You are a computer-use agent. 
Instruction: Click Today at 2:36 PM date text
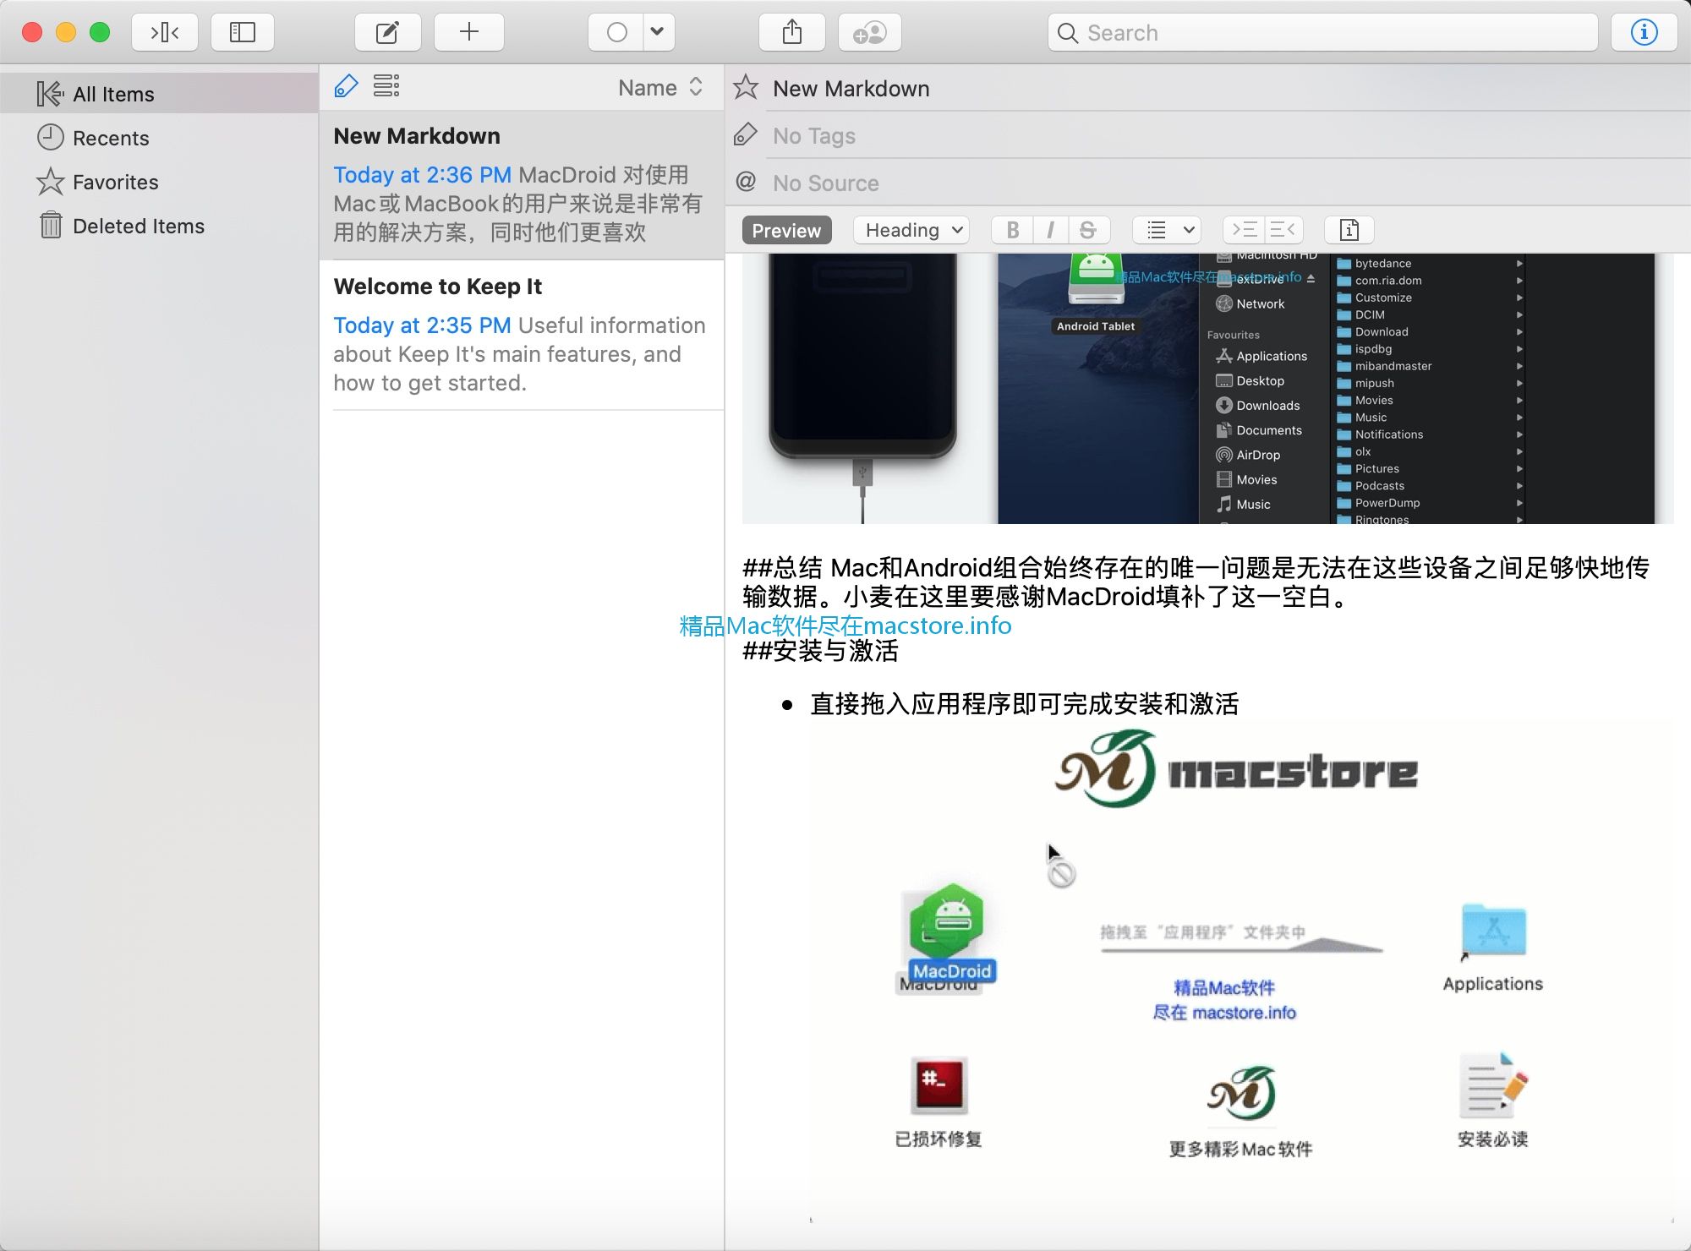pyautogui.click(x=422, y=175)
